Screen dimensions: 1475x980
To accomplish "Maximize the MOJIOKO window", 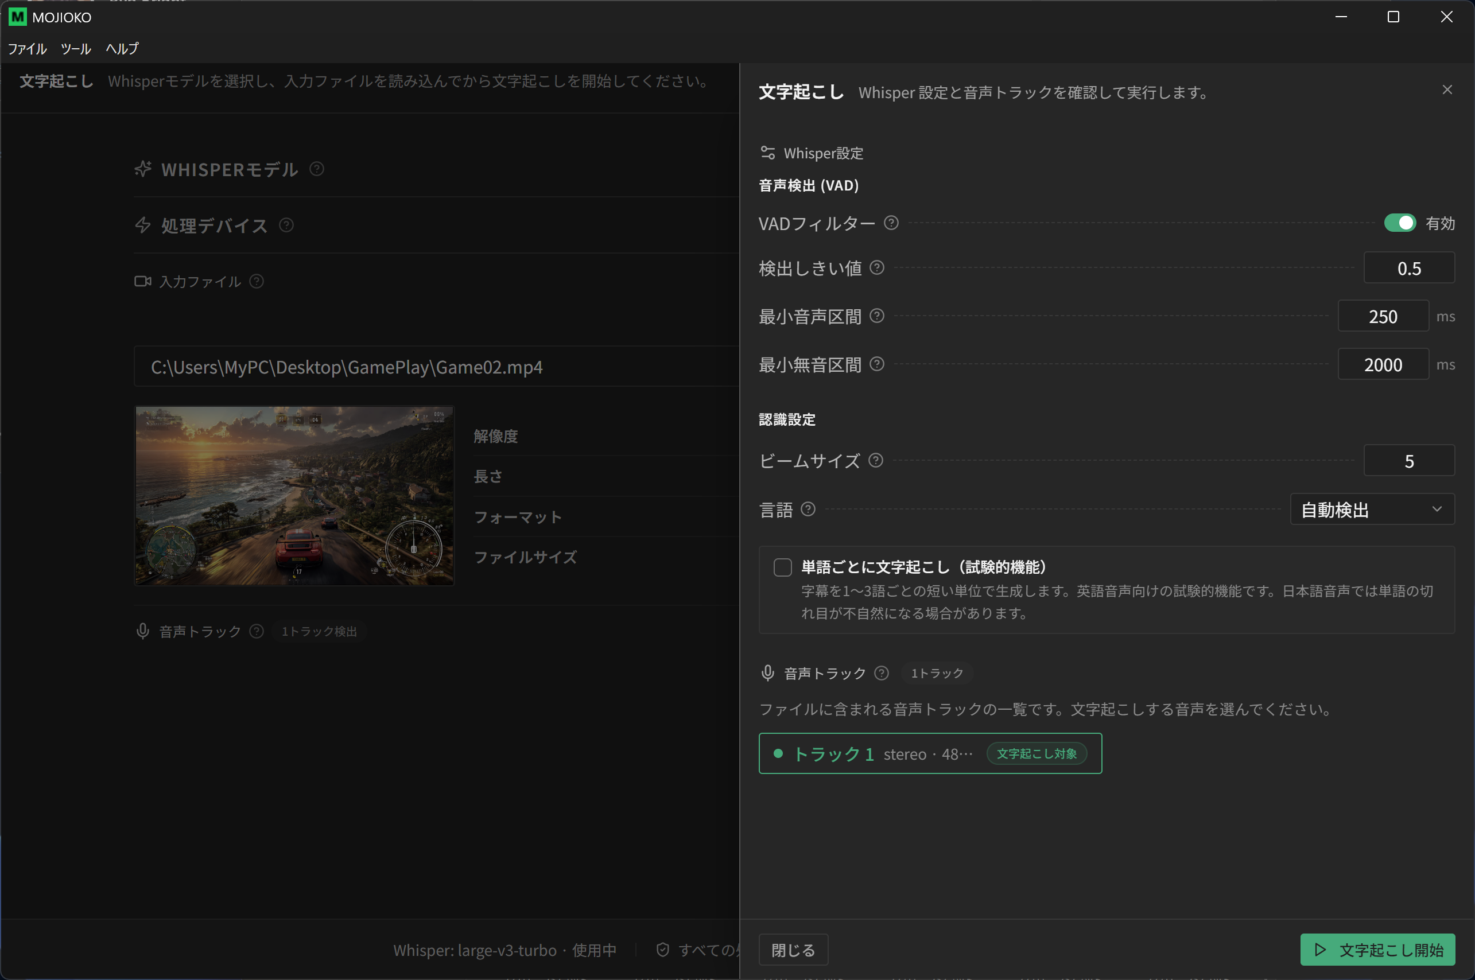I will 1393,17.
